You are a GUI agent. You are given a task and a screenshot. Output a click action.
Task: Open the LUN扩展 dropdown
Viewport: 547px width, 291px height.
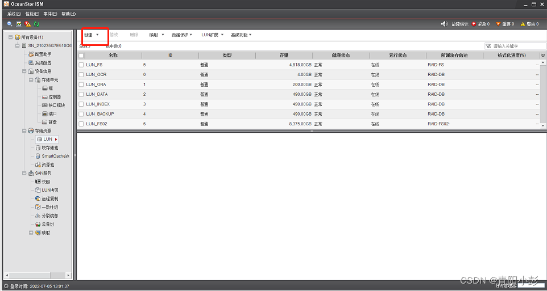point(212,35)
